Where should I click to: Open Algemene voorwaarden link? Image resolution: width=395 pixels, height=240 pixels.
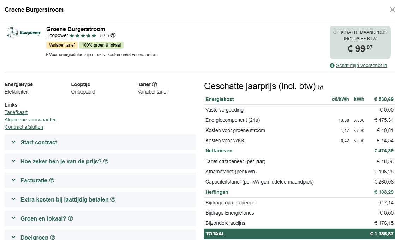(x=30, y=120)
